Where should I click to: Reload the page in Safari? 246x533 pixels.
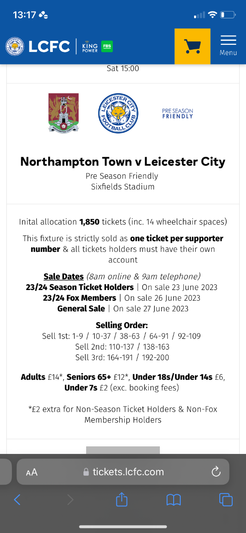click(216, 472)
